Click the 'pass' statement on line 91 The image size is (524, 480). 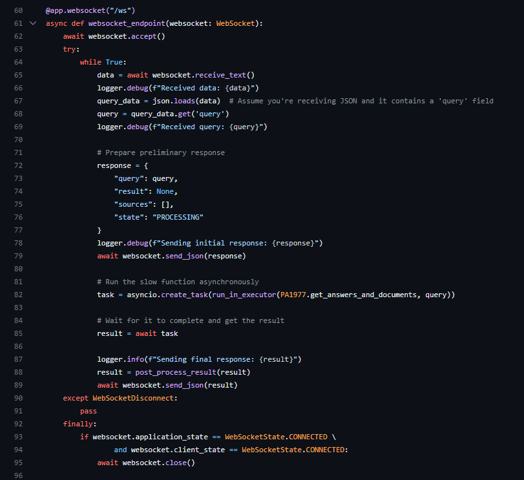89,411
